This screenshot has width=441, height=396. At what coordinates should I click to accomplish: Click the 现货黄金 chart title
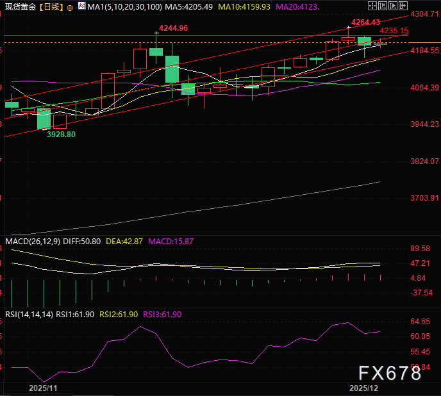(x=19, y=6)
